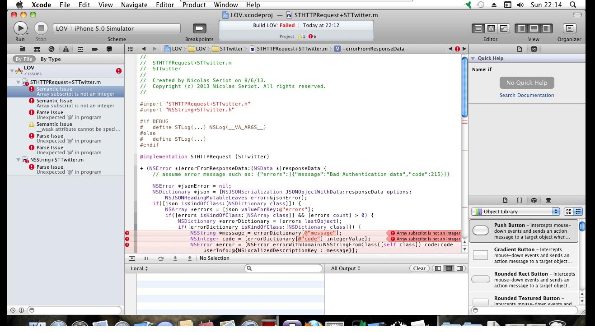Viewport: 595px width, 332px height.
Task: Select By Type issue filter
Action: pos(51,59)
